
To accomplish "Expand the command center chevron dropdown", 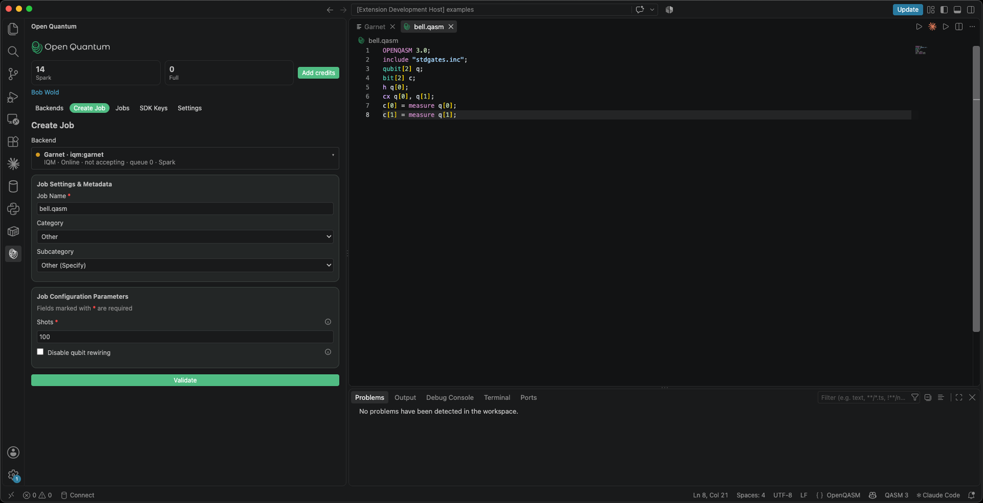I will [x=652, y=10].
